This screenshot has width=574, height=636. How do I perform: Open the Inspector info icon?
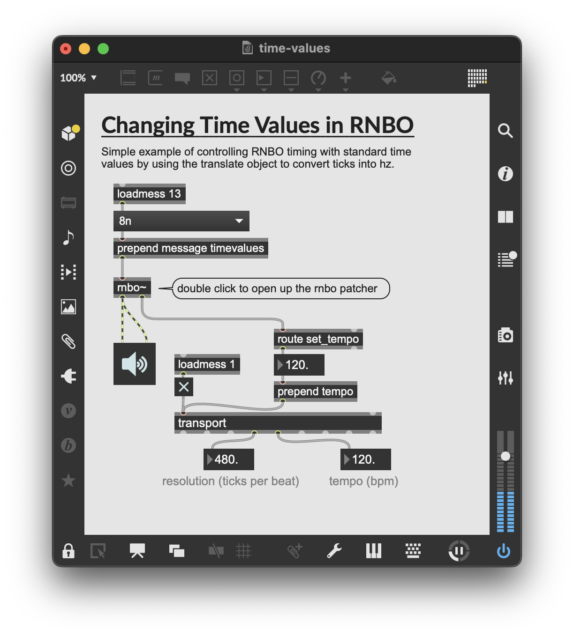(x=505, y=174)
